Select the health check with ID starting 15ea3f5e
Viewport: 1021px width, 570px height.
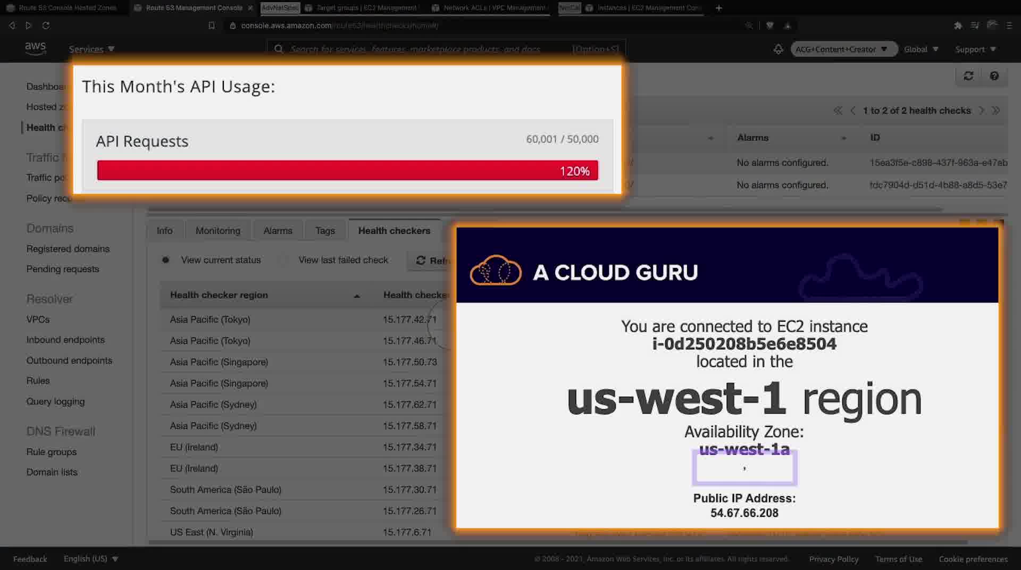tap(939, 163)
